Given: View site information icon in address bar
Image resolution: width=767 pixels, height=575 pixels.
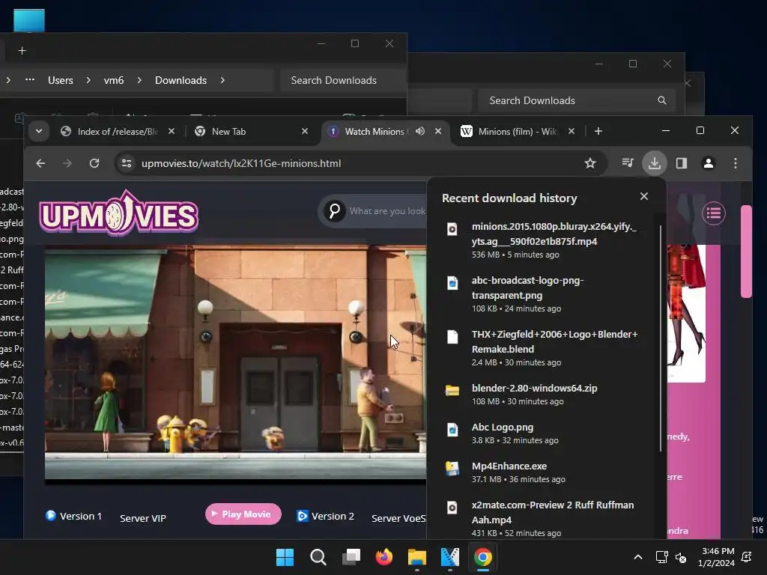Looking at the screenshot, I should pos(127,163).
